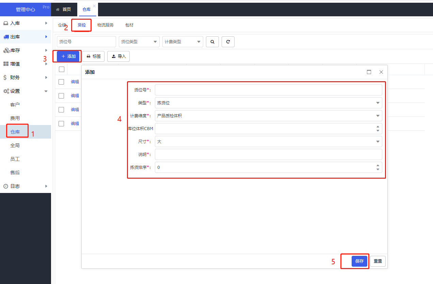Check the header select-all checkbox

point(62,69)
